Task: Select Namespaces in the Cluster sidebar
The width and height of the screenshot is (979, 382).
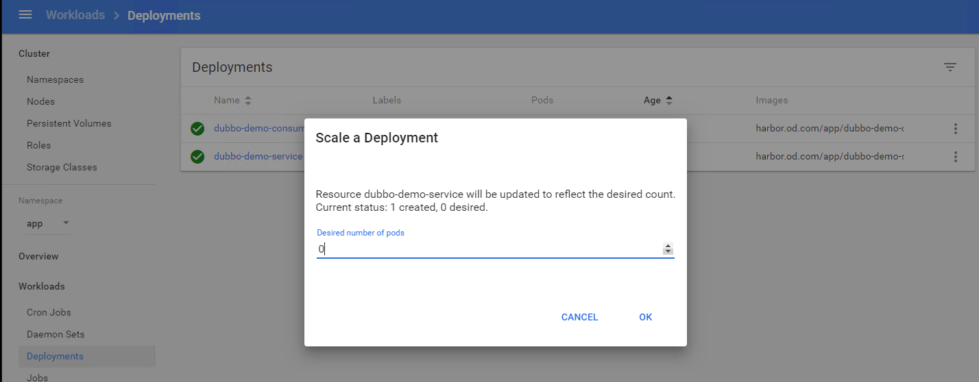Action: point(55,79)
